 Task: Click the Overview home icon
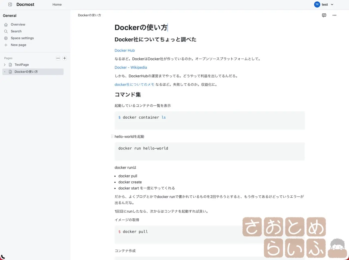(6, 25)
